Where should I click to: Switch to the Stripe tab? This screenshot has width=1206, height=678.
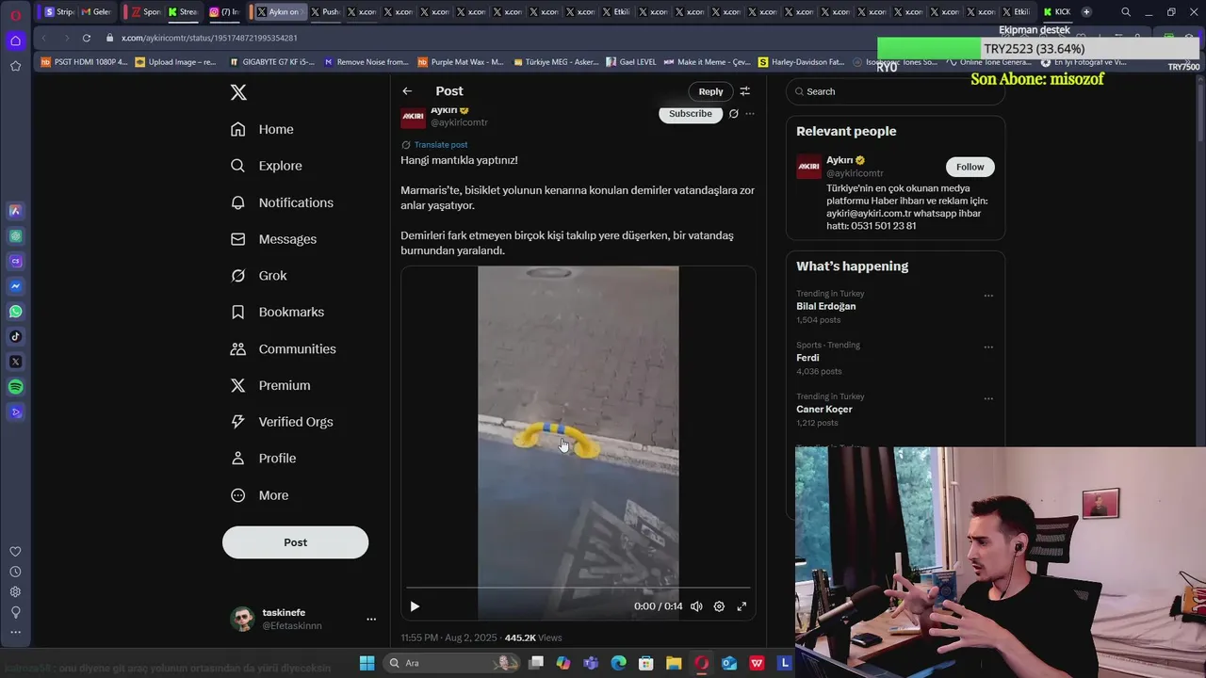(x=58, y=12)
